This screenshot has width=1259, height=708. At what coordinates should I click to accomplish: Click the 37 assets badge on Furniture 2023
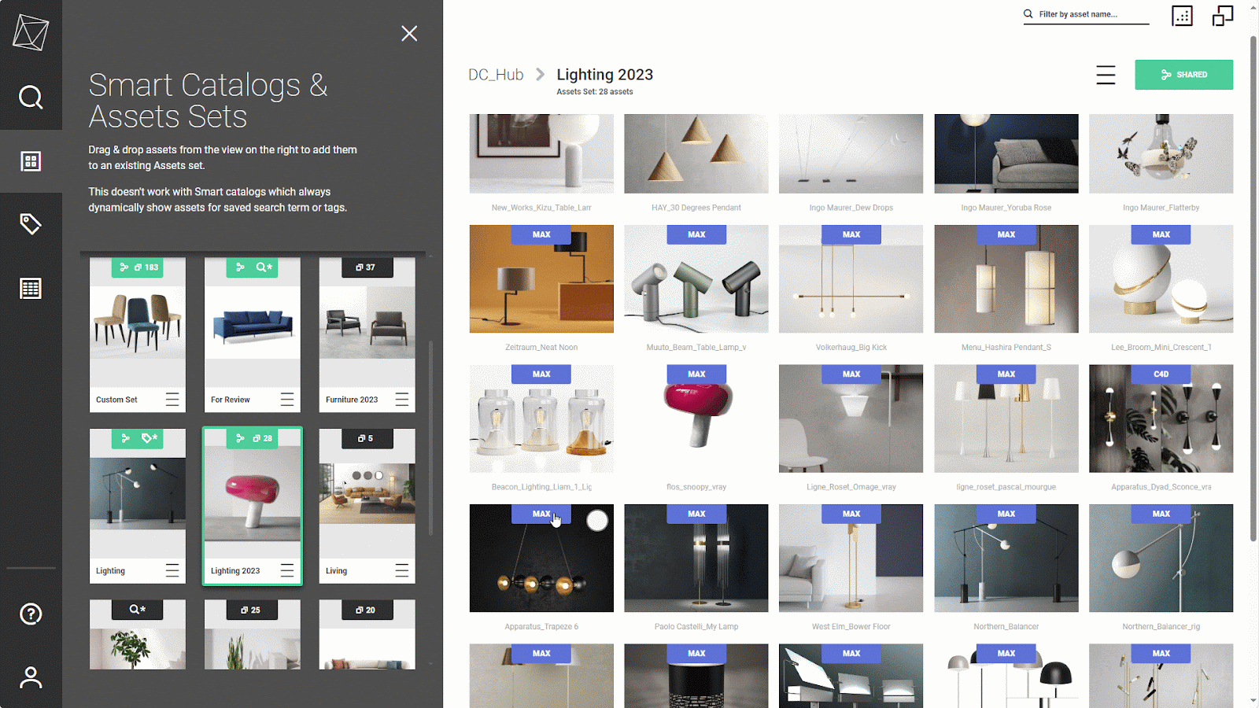pos(367,267)
